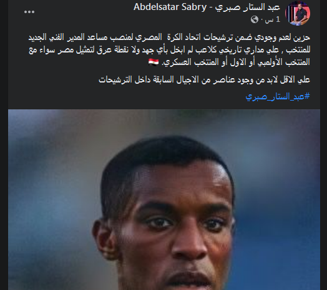Open the Abdelsatar Sabry page name link
Image resolution: width=327 pixels, height=290 pixels.
(x=170, y=7)
